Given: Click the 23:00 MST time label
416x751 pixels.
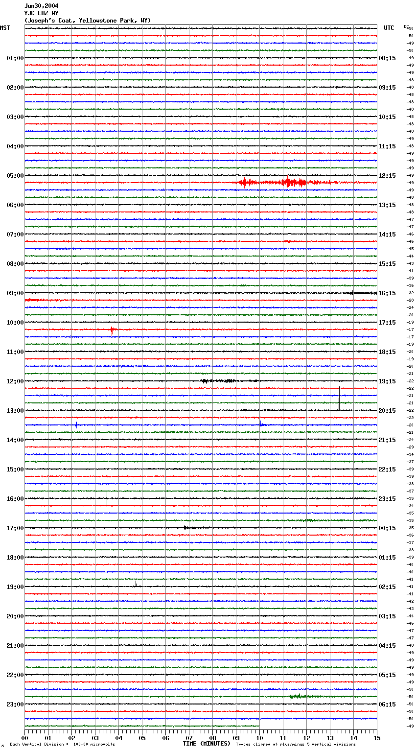Looking at the screenshot, I should 15,704.
